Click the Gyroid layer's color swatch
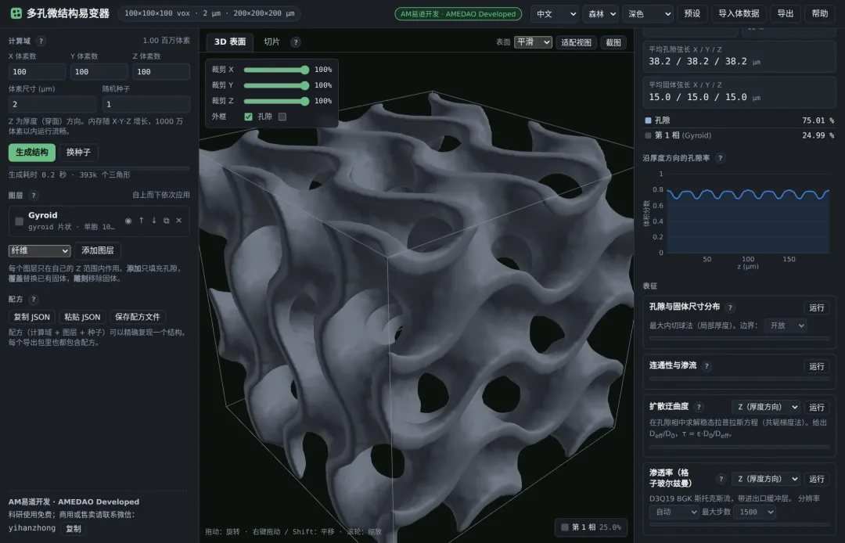This screenshot has width=845, height=543. pos(20,221)
